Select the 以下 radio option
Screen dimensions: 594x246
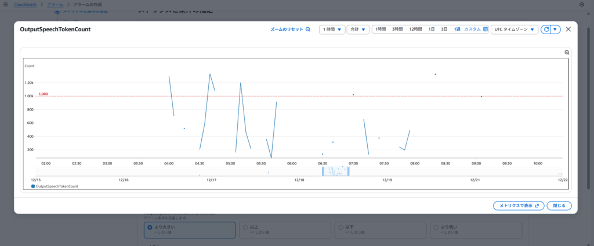[338, 227]
